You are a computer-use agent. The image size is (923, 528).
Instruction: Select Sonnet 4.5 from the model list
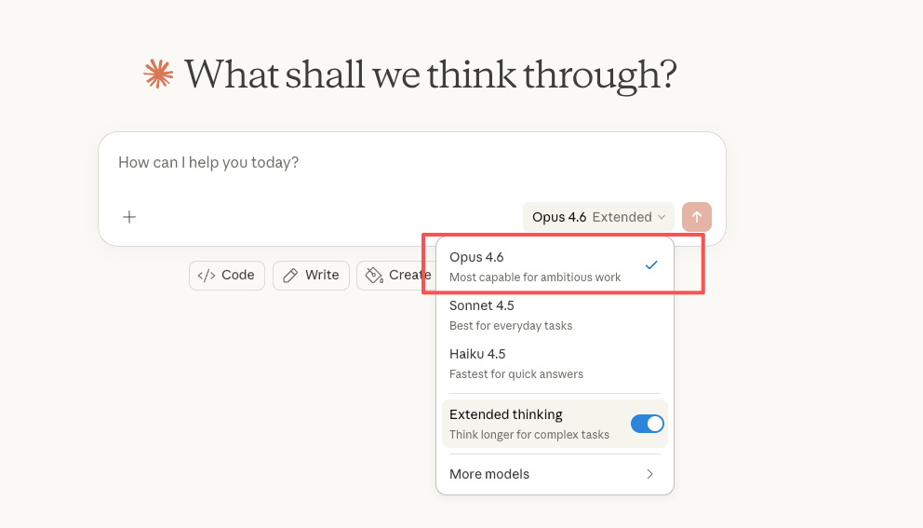pyautogui.click(x=482, y=305)
